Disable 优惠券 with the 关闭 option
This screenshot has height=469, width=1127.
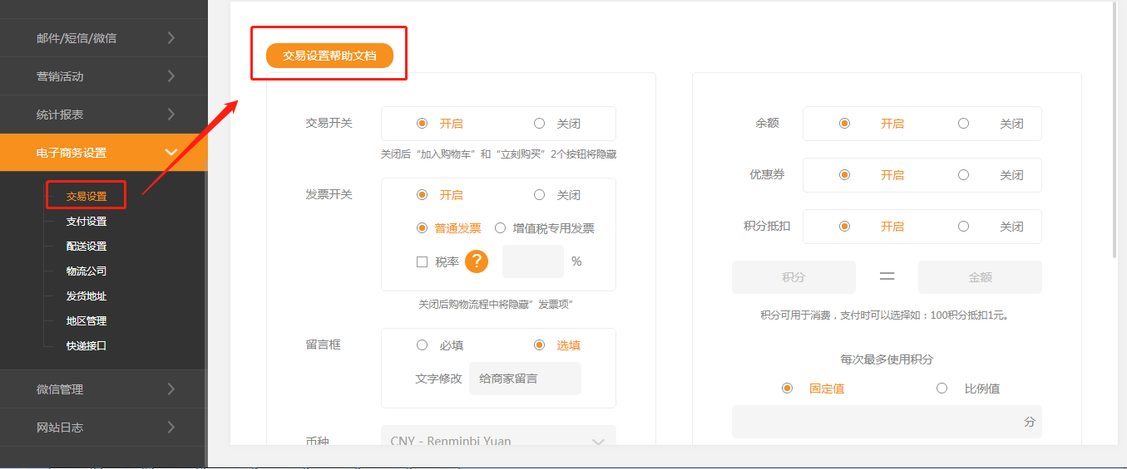963,175
